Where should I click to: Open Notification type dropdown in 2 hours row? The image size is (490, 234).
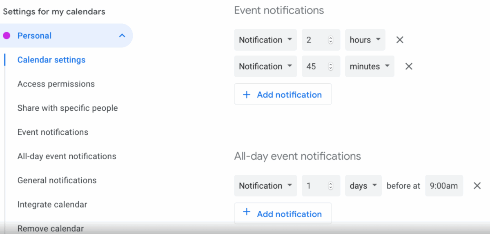coord(265,40)
